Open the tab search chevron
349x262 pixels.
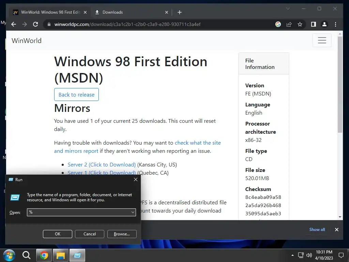(x=288, y=9)
